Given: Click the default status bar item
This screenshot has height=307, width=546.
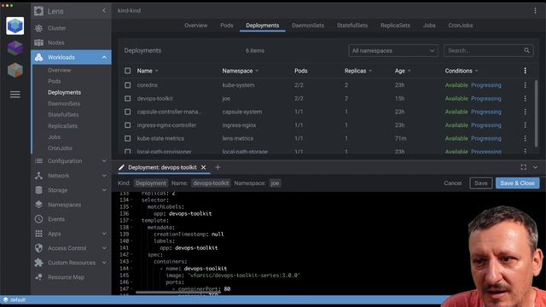Looking at the screenshot, I should [x=15, y=300].
